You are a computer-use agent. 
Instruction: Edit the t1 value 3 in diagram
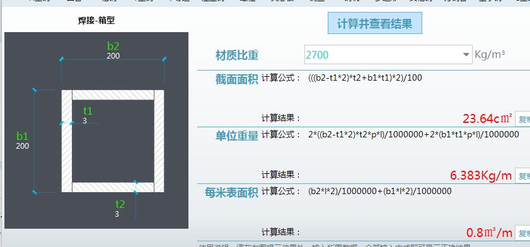84,121
